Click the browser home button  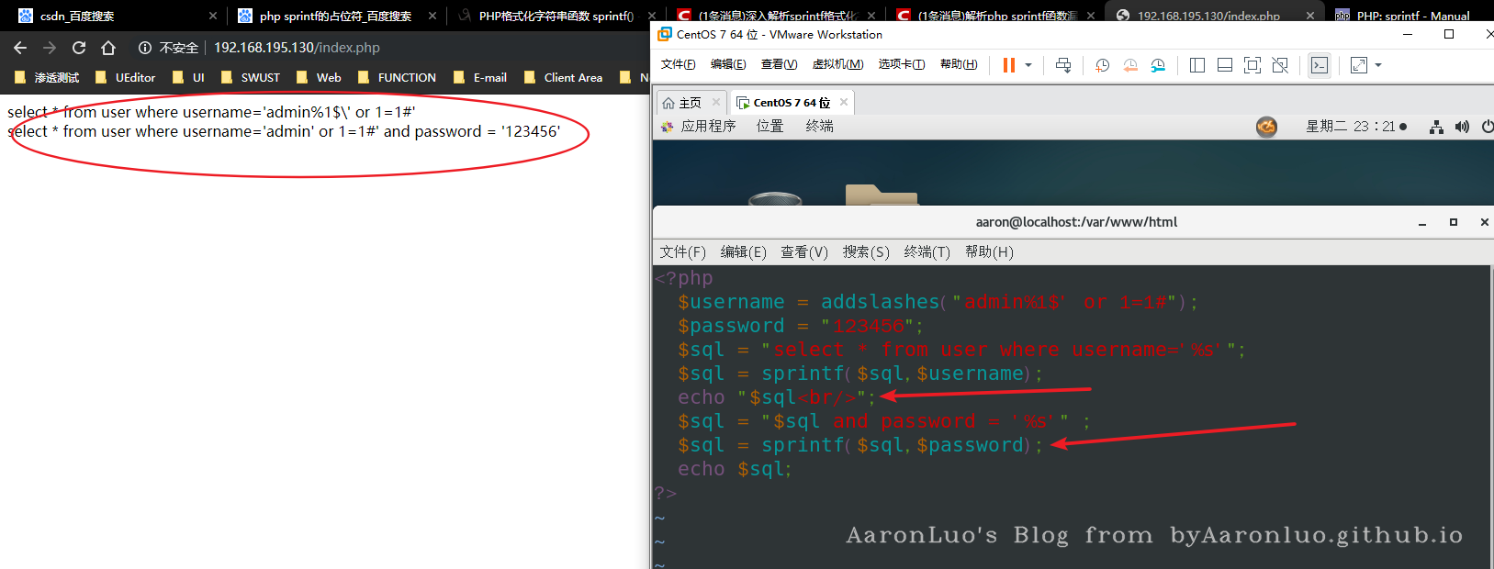108,48
